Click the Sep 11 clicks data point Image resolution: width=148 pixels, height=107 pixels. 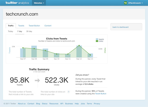pos(68,54)
